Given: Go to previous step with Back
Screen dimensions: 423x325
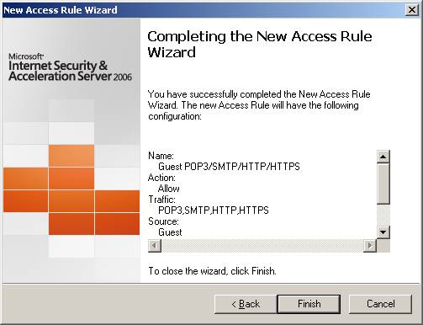Looking at the screenshot, I should point(246,304).
